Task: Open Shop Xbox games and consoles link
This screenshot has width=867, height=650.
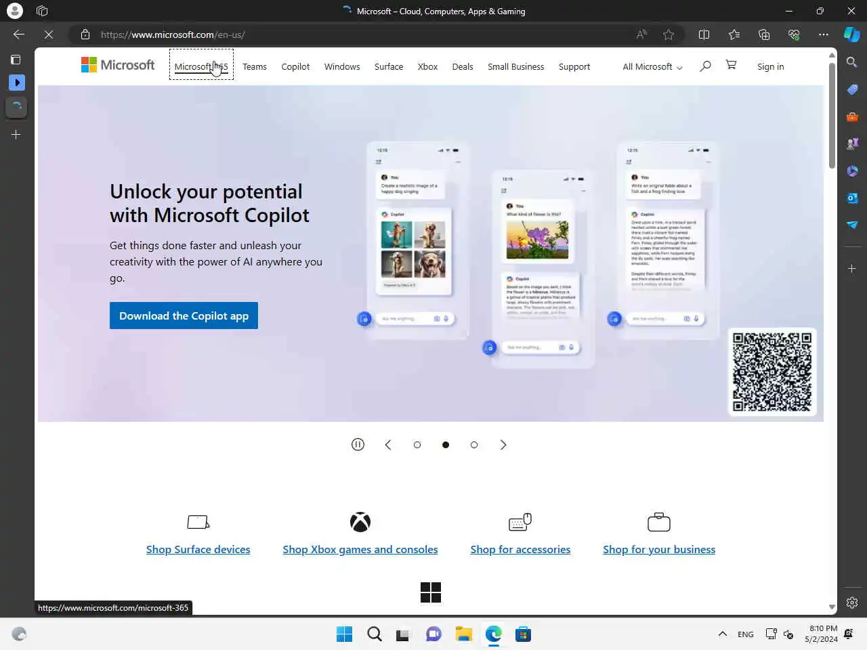Action: (x=360, y=549)
